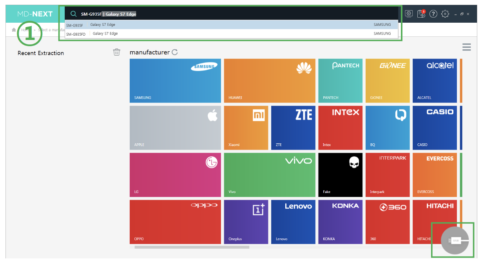
Task: Choose the SM-G935FD Galaxy S7 Edge suggestion
Action: [x=231, y=34]
